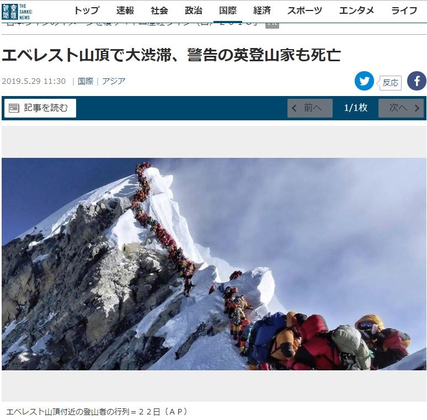Click the 反応 reactions bubble

(390, 83)
